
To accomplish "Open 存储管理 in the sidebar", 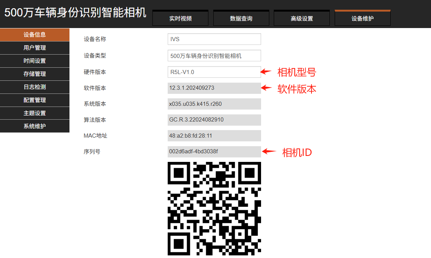I will (x=35, y=74).
